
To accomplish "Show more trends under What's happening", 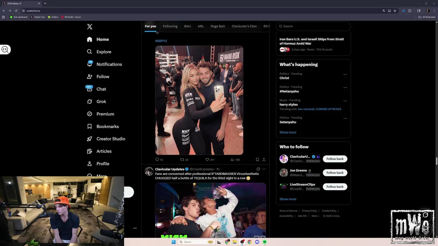I will (x=288, y=132).
